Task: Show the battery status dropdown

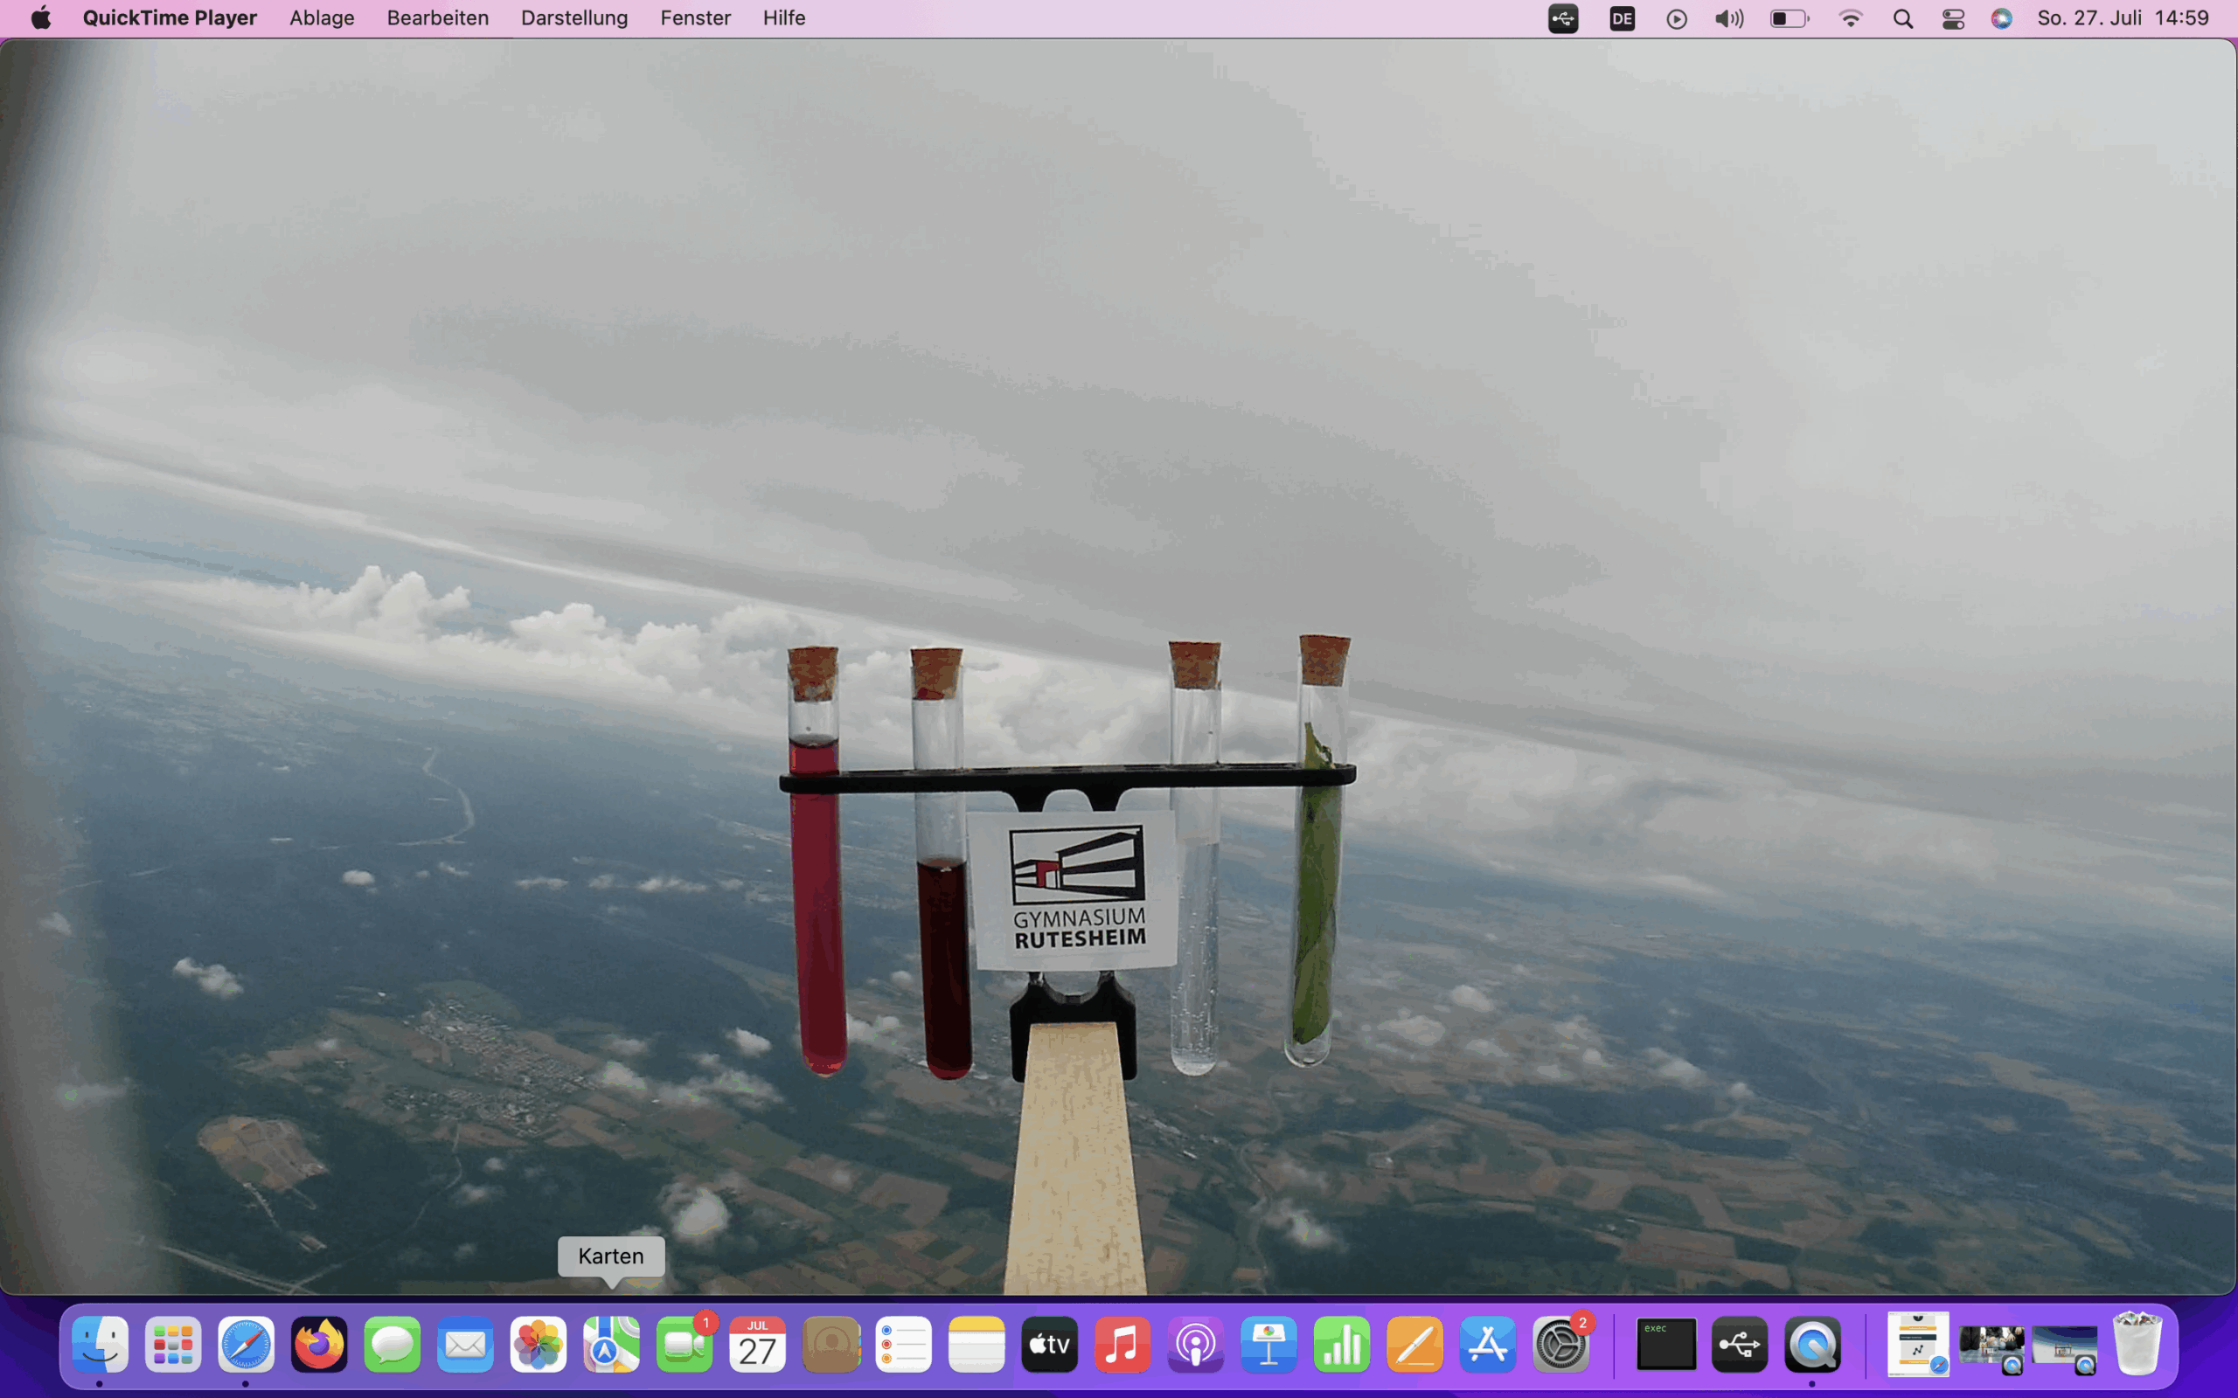Action: tap(1789, 18)
